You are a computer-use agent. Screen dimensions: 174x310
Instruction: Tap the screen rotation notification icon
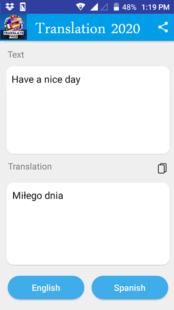click(23, 7)
